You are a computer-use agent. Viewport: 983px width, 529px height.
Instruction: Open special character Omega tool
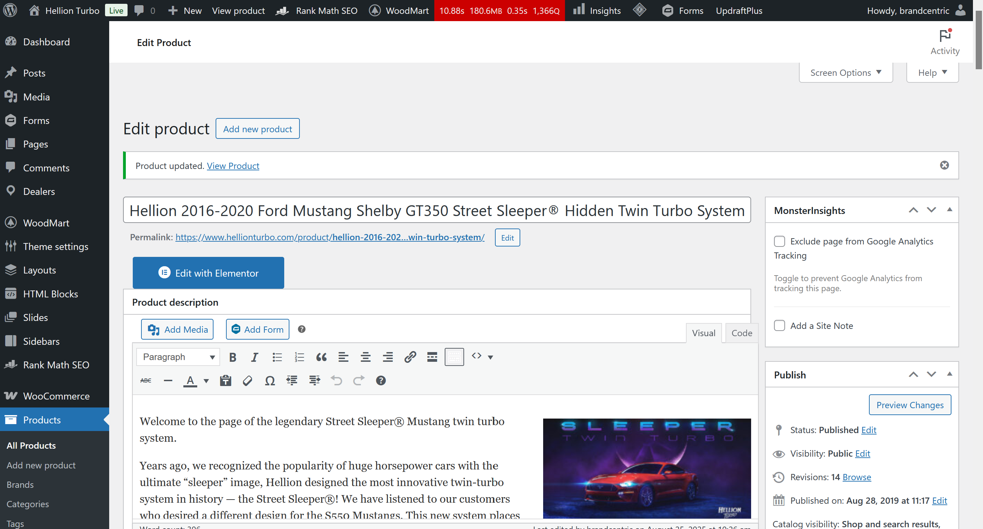(270, 380)
